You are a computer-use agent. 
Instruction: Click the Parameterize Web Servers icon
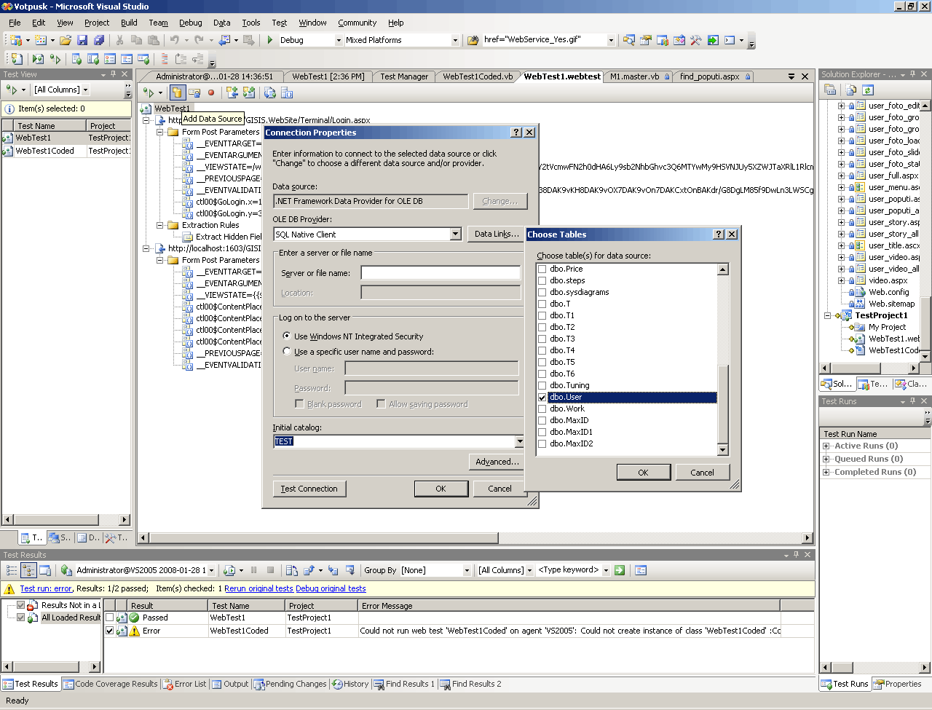(x=287, y=92)
